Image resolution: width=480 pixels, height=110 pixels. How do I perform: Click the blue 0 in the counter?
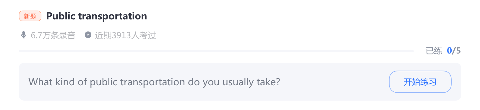[449, 51]
